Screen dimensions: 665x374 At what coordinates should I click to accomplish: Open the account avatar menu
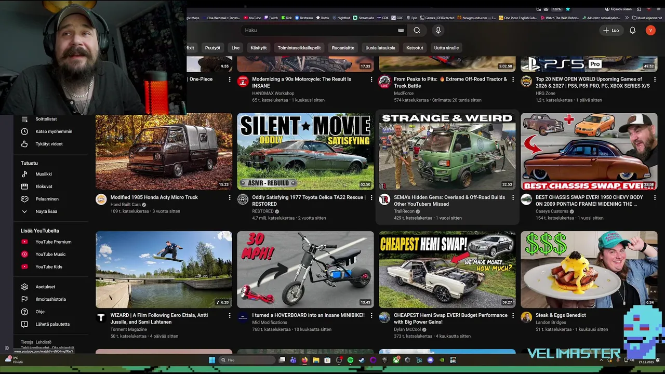(x=650, y=30)
